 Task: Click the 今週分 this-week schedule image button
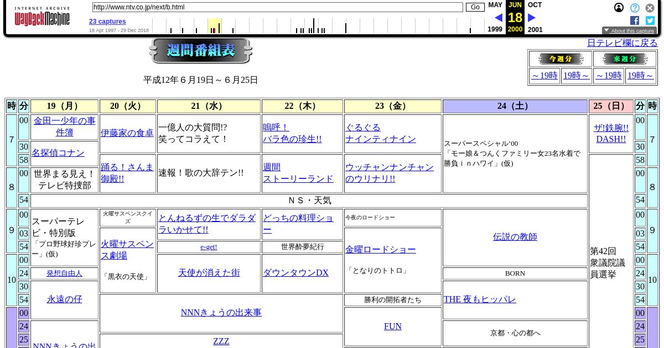pos(561,59)
